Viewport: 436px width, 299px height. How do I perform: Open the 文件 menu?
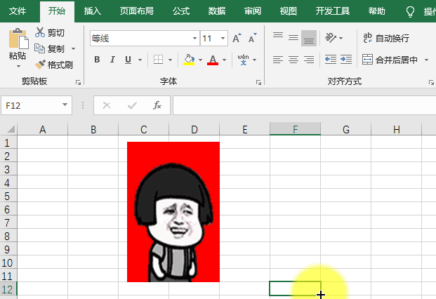click(x=18, y=11)
